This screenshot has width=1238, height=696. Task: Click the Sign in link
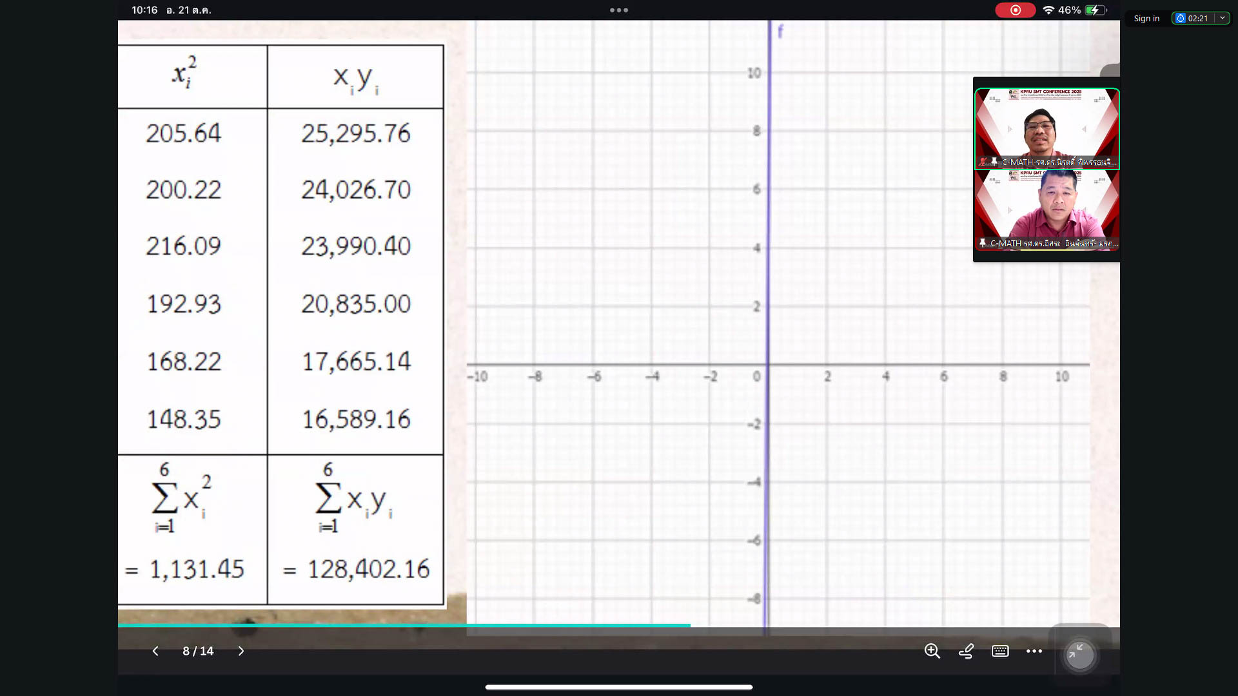coord(1146,18)
